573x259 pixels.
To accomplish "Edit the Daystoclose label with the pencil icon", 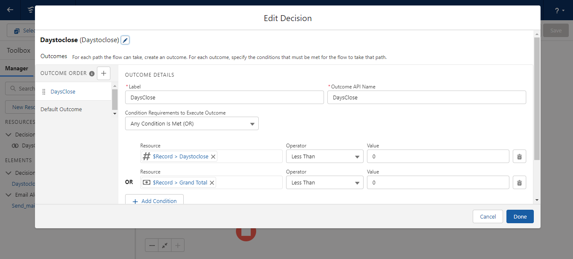I will [125, 40].
